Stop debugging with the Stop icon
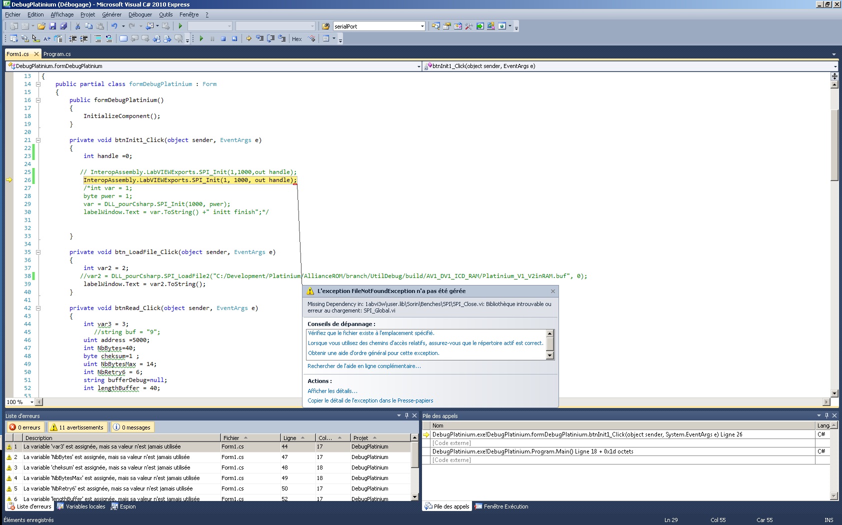 point(223,38)
